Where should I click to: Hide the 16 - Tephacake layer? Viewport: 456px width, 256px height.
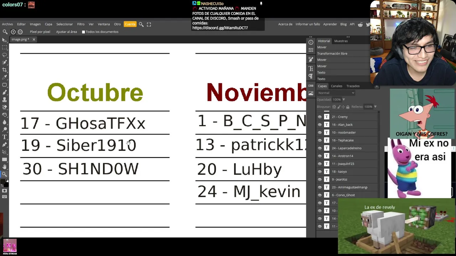pyautogui.click(x=320, y=140)
